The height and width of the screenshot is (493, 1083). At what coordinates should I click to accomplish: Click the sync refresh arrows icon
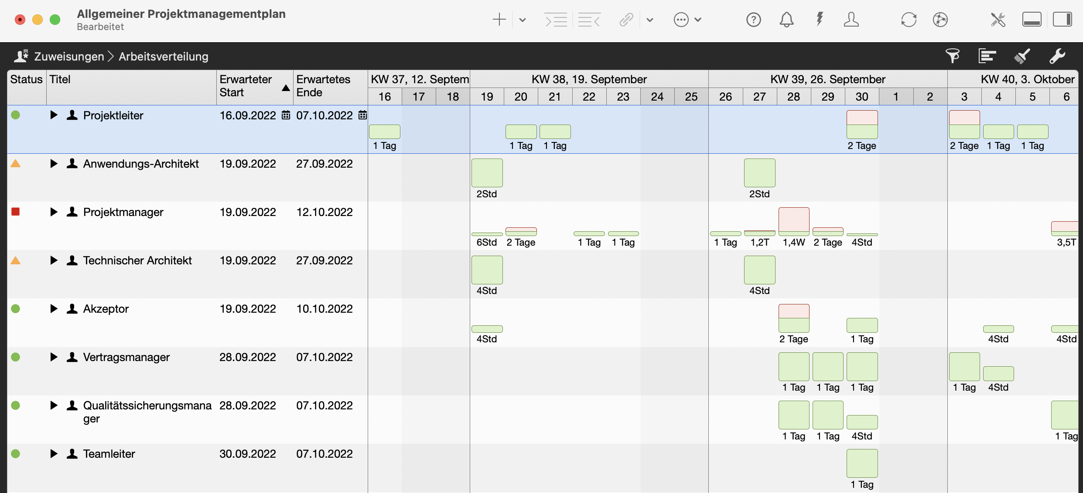tap(909, 20)
